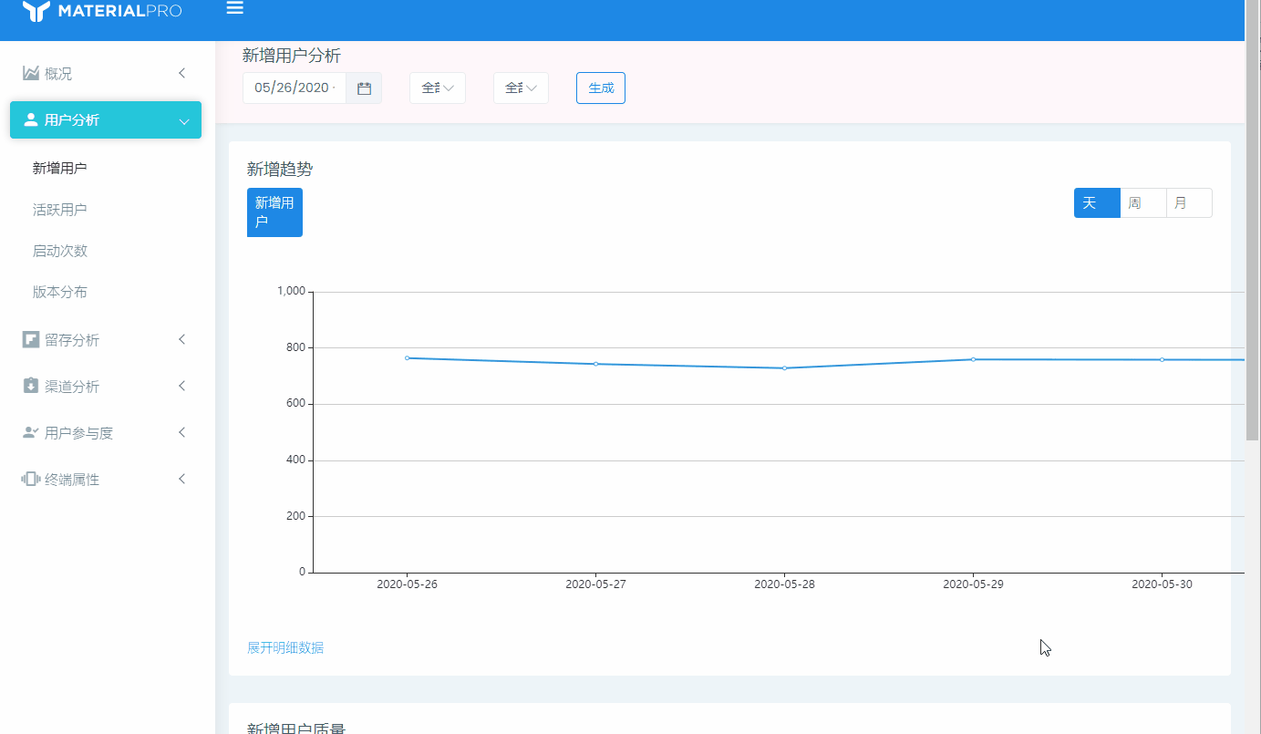Open 活跃用户 in the sidebar
The height and width of the screenshot is (734, 1261).
coord(60,210)
